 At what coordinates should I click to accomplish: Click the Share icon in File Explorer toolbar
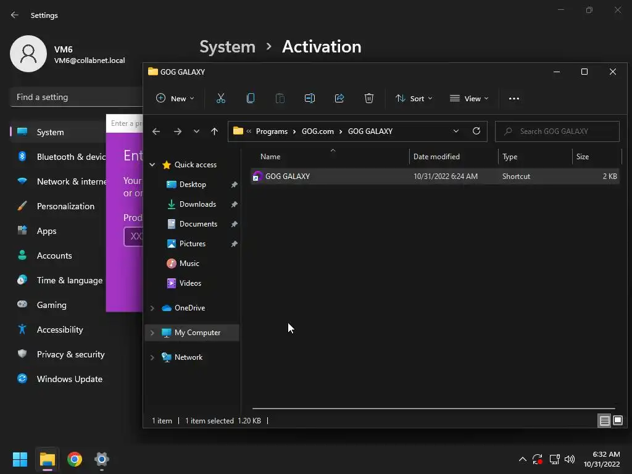coord(339,98)
